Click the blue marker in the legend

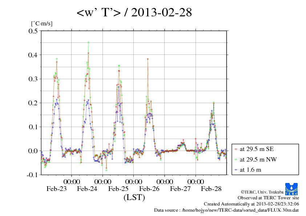[236, 170]
